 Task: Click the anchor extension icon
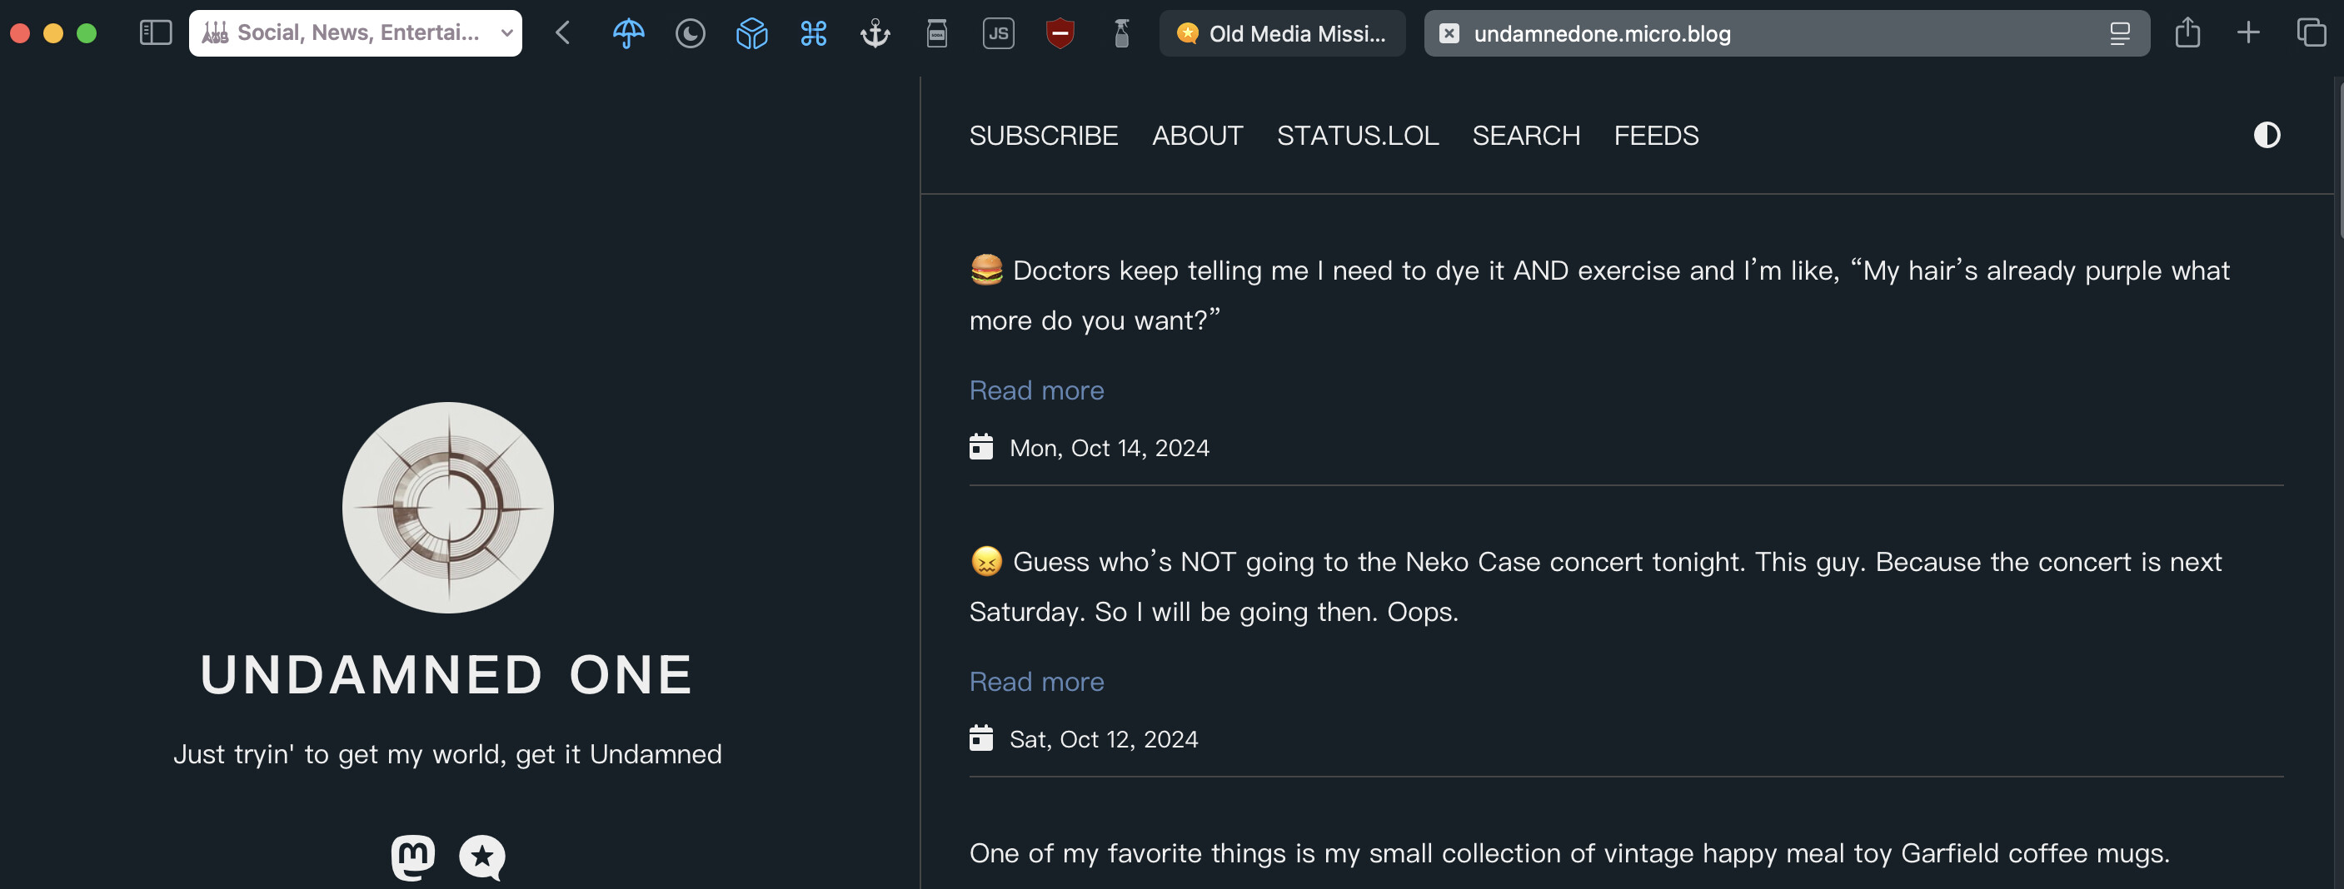875,33
